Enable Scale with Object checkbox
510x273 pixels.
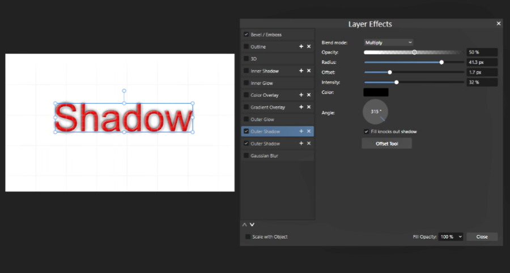tap(248, 237)
